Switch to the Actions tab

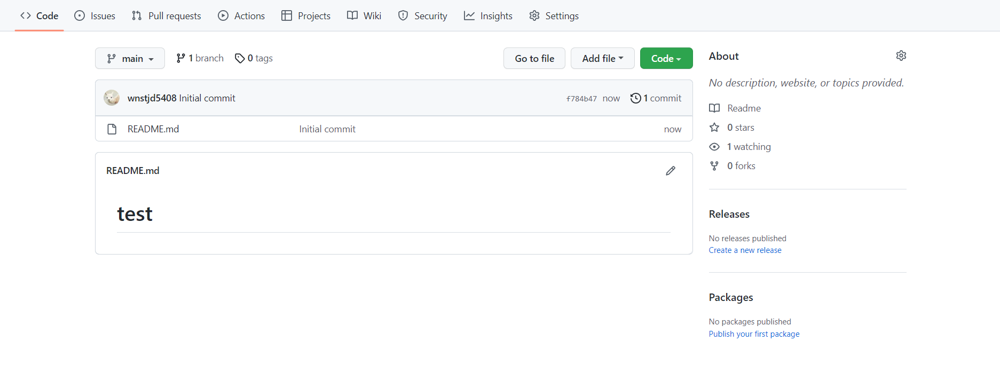tap(241, 15)
